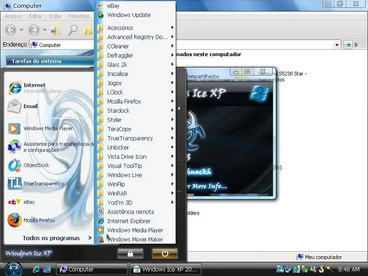Image resolution: width=368 pixels, height=276 pixels.
Task: Click the orange power button
Action: [x=165, y=253]
